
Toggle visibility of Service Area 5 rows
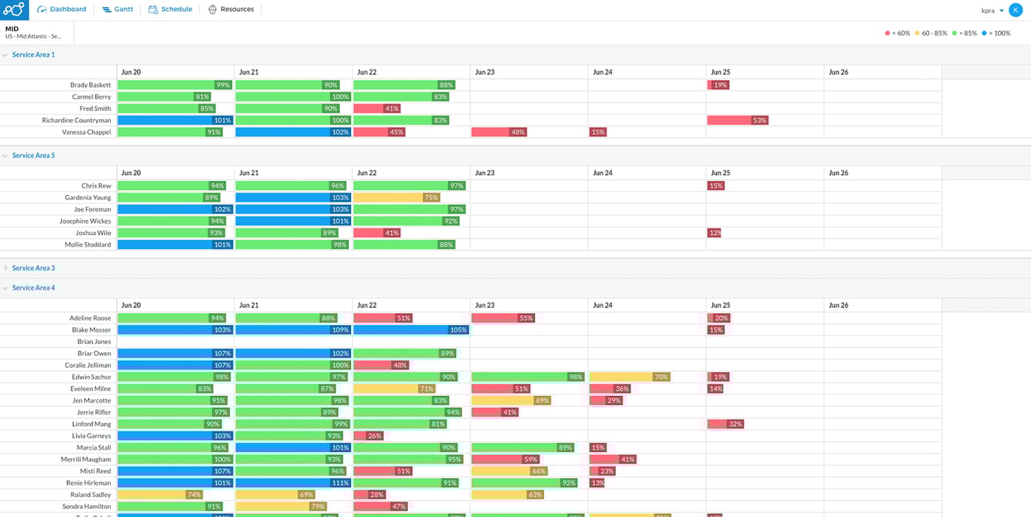(x=6, y=155)
